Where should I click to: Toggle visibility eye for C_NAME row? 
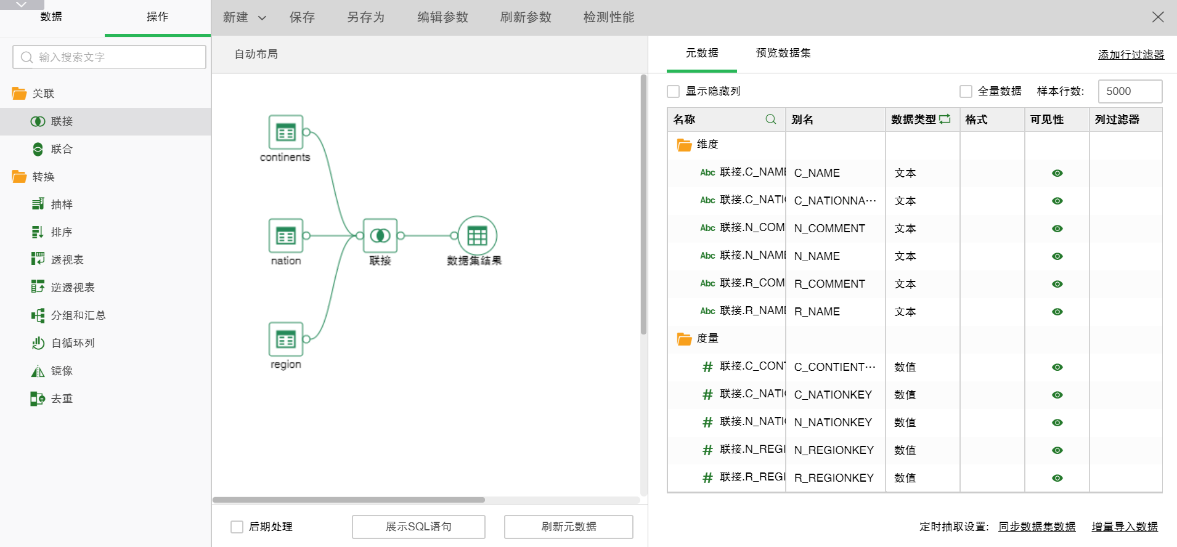coord(1057,173)
